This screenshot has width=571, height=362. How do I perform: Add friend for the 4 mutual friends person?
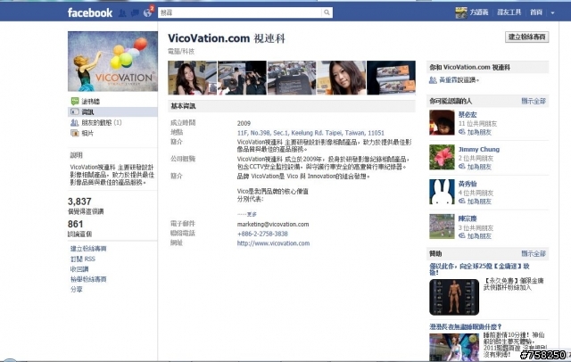coord(479,202)
